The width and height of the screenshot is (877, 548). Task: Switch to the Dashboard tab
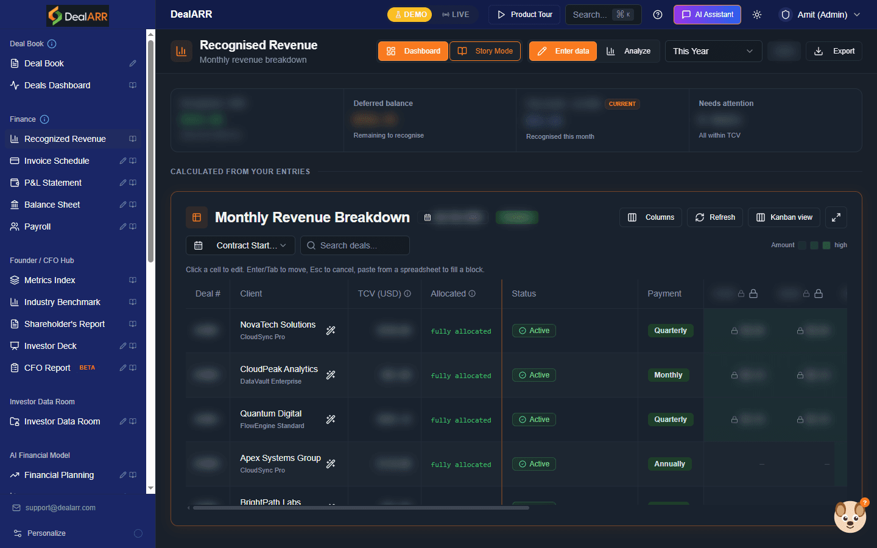pos(413,51)
